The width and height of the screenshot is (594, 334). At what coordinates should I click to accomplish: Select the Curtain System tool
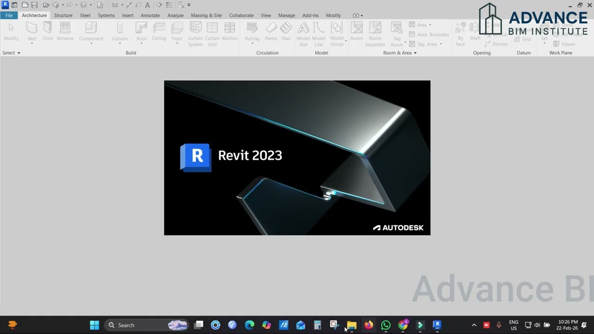(195, 34)
